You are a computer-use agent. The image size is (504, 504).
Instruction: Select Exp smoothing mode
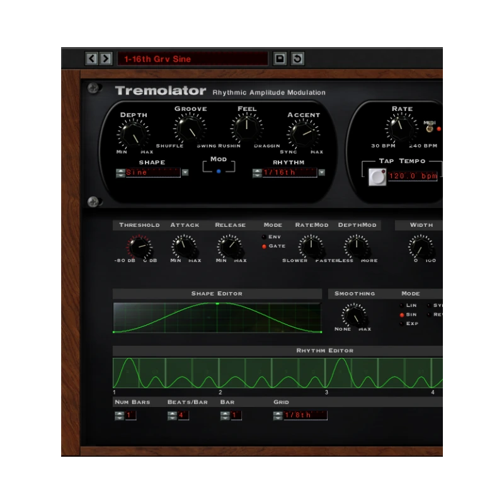point(402,324)
